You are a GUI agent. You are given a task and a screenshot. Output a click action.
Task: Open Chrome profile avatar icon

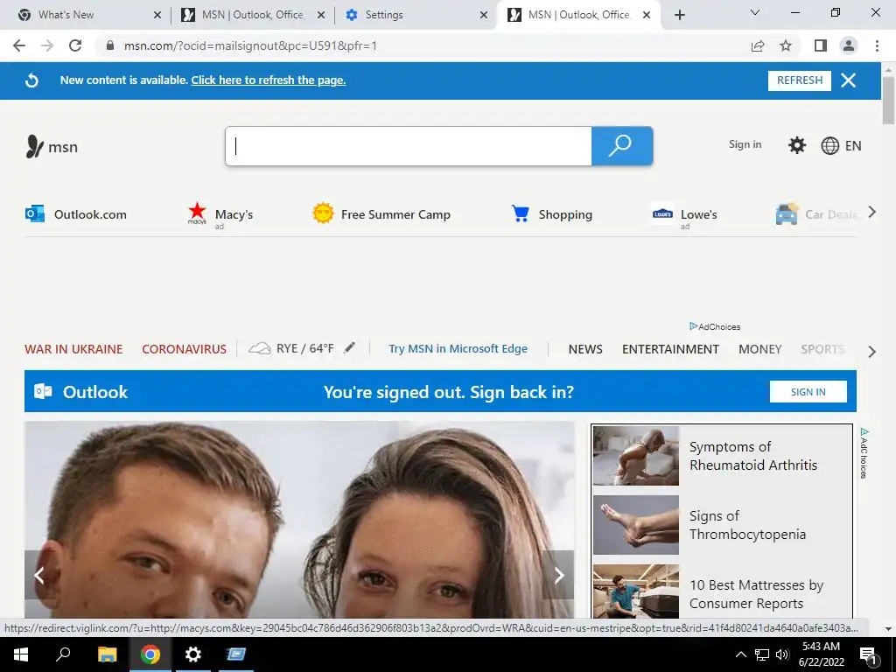coord(849,45)
